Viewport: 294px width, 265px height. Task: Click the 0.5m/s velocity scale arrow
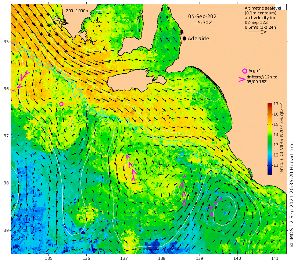[x=258, y=32]
